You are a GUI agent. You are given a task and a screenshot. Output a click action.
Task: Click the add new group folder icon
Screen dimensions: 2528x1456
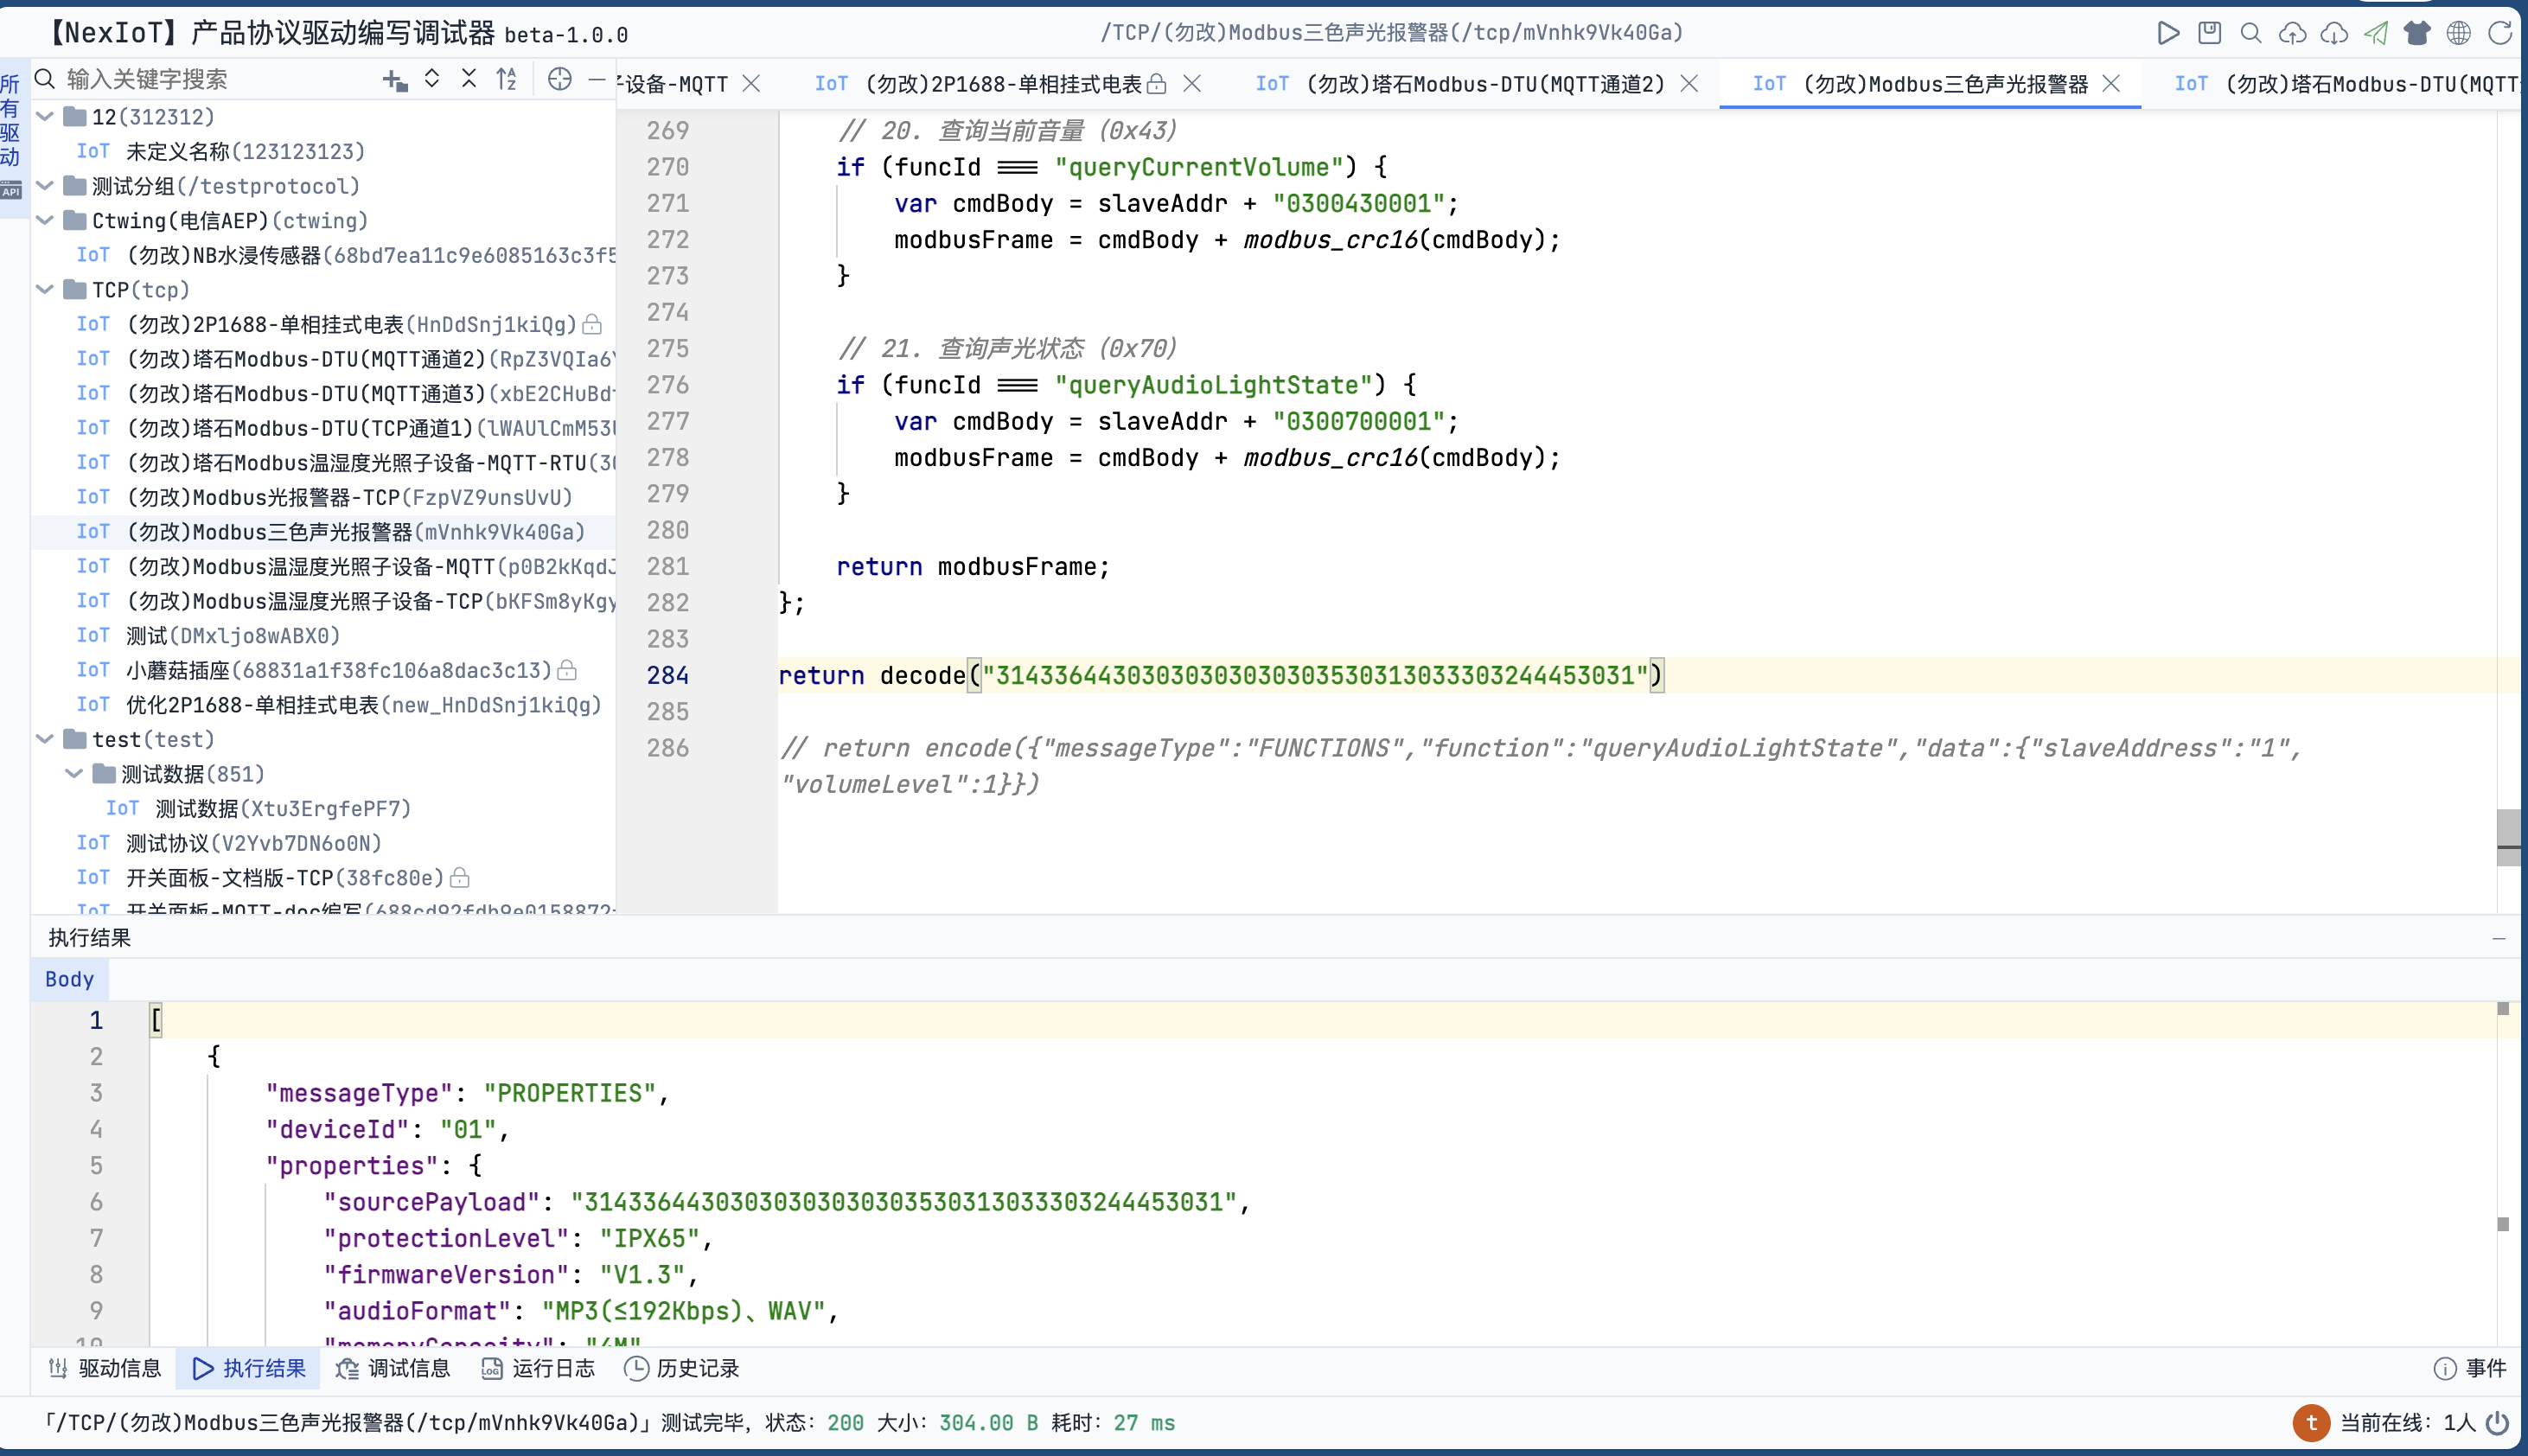(395, 80)
